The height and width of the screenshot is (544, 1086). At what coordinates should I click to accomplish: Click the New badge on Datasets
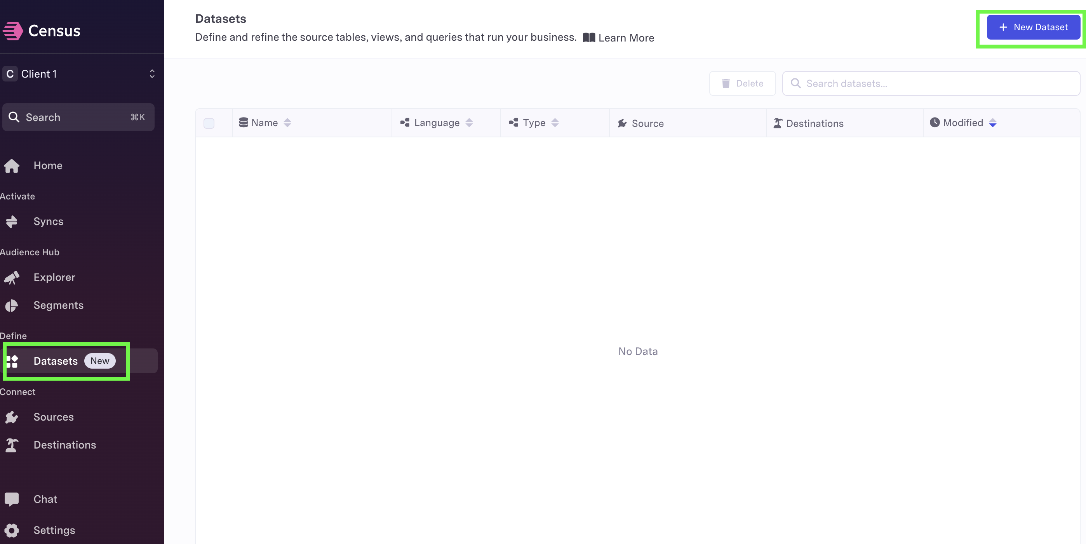(x=100, y=361)
